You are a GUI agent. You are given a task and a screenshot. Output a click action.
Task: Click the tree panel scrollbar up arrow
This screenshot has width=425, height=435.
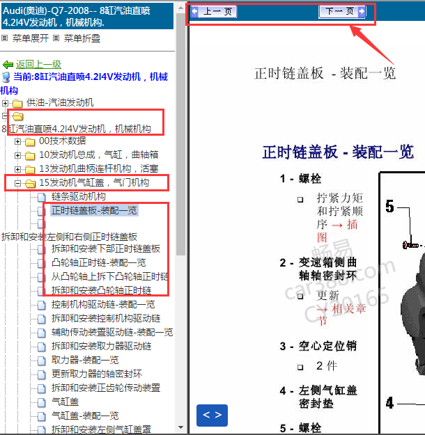coord(181,8)
